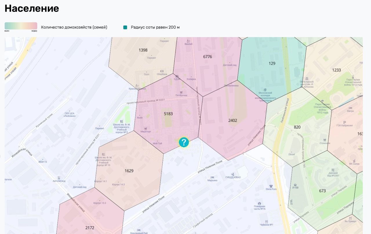Click the blue question mark map marker
371x234 pixels.
[184, 142]
